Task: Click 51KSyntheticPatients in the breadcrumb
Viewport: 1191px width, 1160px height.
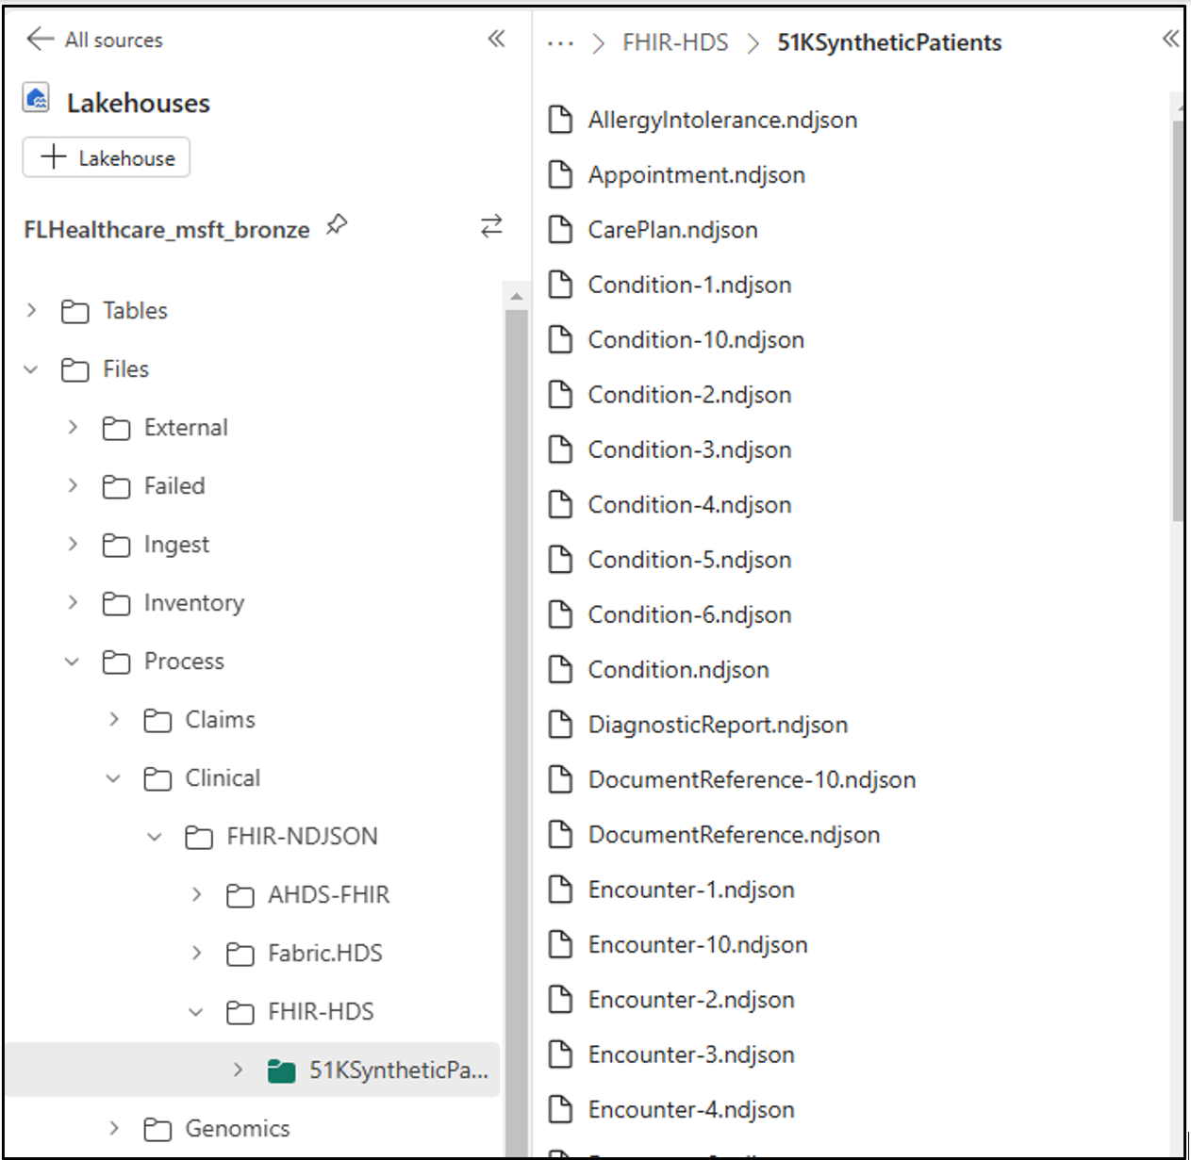Action: coord(889,42)
